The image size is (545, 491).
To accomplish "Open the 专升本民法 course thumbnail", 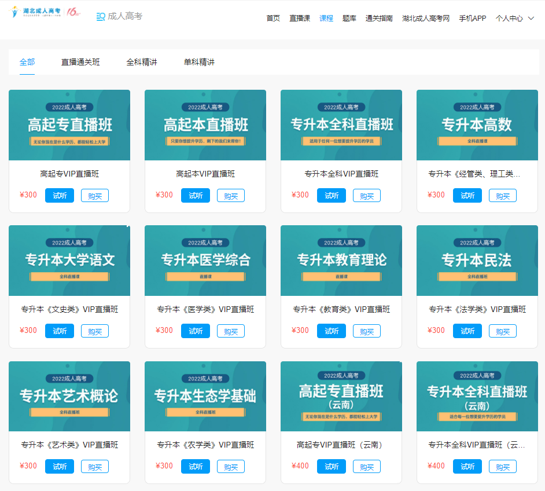I will point(477,261).
